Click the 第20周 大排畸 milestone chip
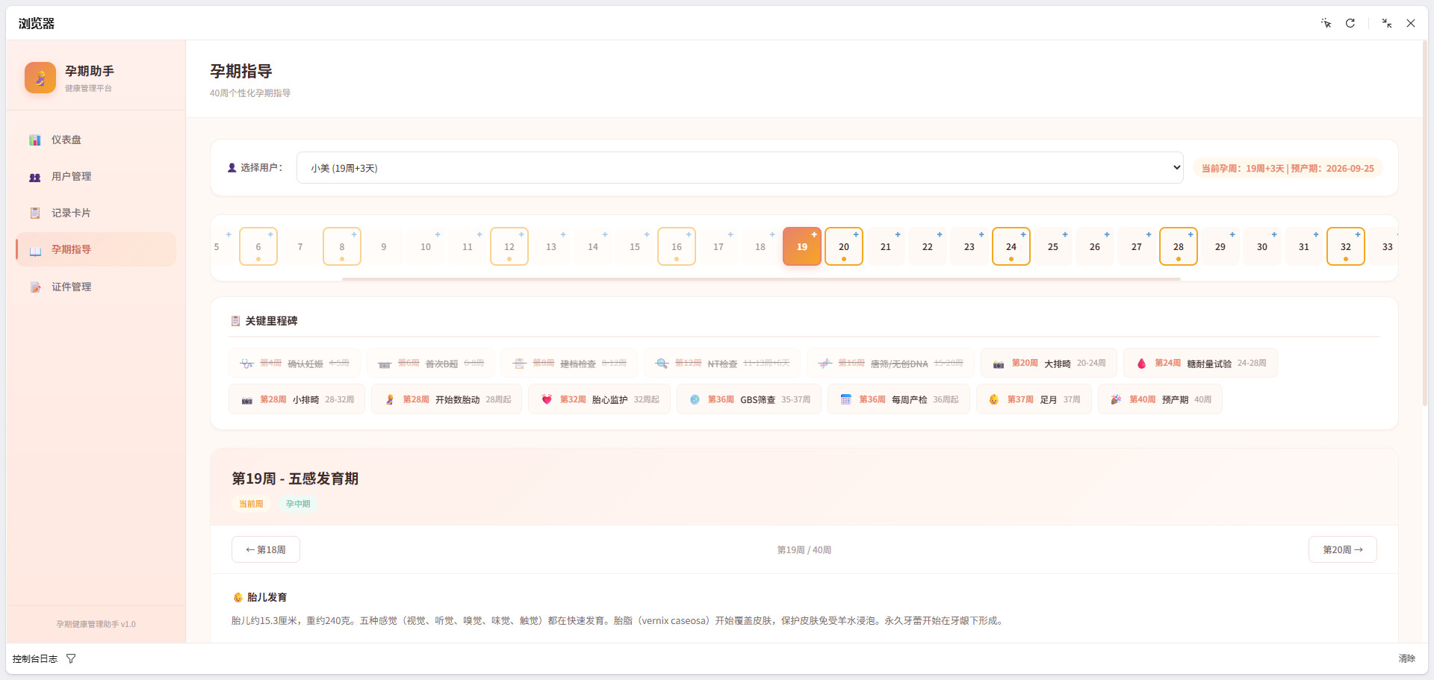 pos(1049,364)
